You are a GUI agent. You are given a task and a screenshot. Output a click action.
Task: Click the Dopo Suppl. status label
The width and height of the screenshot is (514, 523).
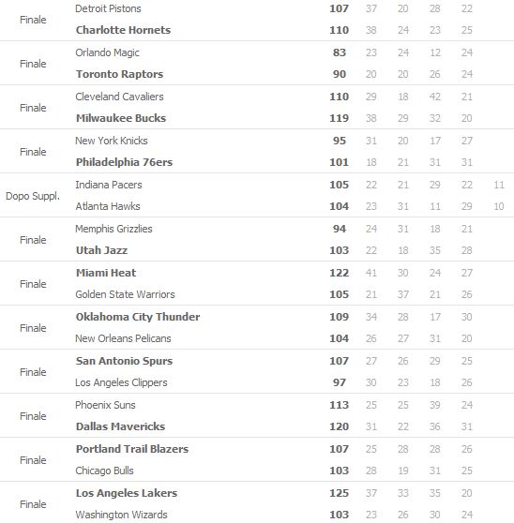33,196
